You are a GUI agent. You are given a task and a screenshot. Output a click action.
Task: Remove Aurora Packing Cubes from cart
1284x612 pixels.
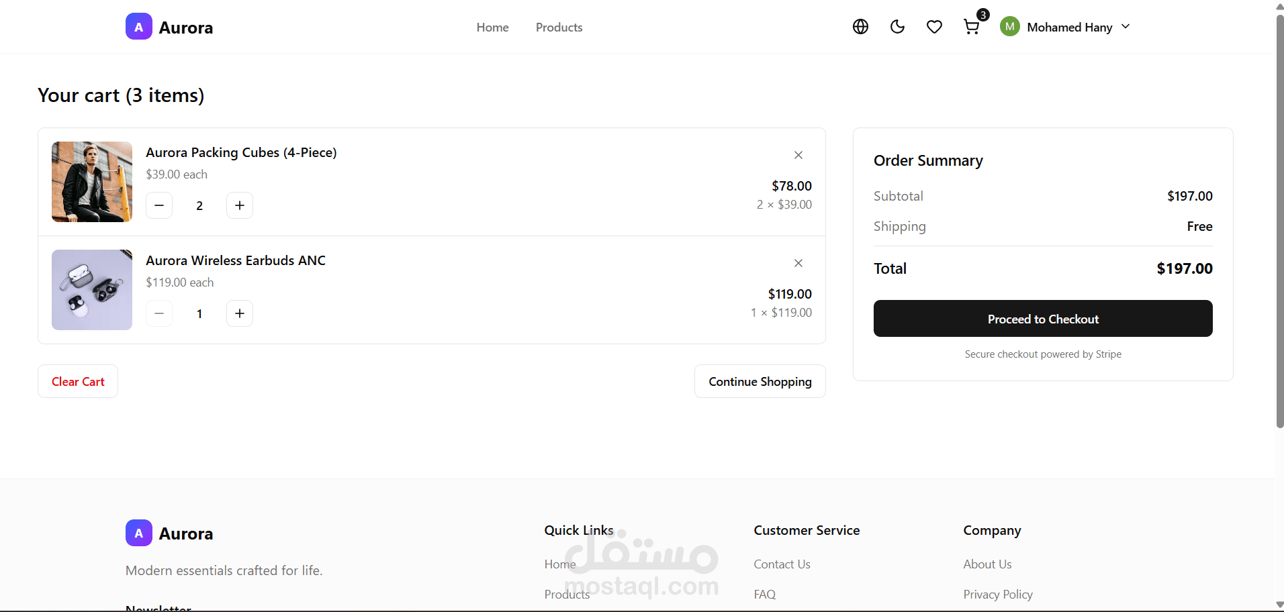pyautogui.click(x=798, y=155)
